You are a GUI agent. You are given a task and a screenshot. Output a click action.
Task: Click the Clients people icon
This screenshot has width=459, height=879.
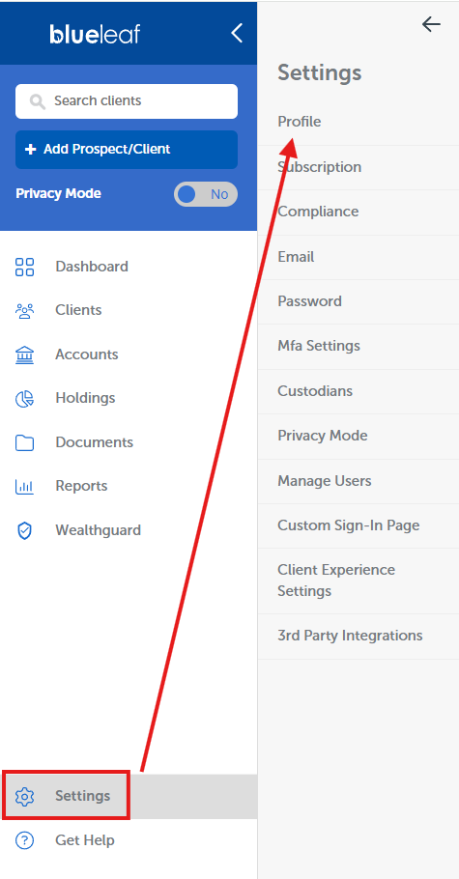[x=25, y=311]
